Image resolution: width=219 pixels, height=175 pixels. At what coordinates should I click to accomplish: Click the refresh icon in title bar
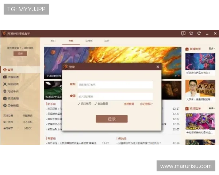[x=199, y=33]
